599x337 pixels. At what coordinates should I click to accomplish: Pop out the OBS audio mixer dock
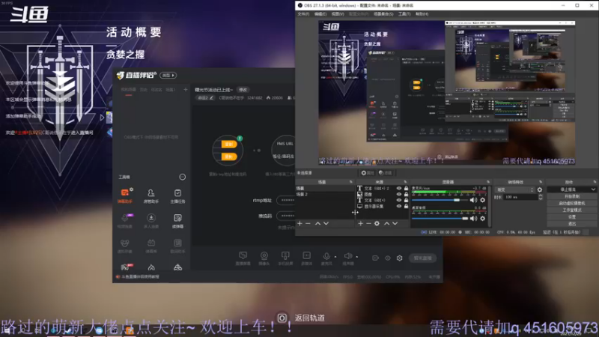coord(488,182)
